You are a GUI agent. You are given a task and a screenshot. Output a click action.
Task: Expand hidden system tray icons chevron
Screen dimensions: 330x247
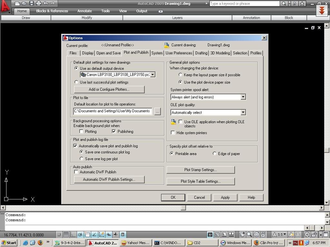[x=290, y=243]
